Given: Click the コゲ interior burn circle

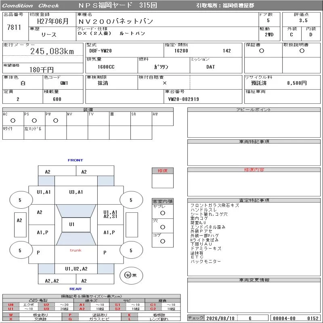Looking at the screenshot, I should 163,241.
